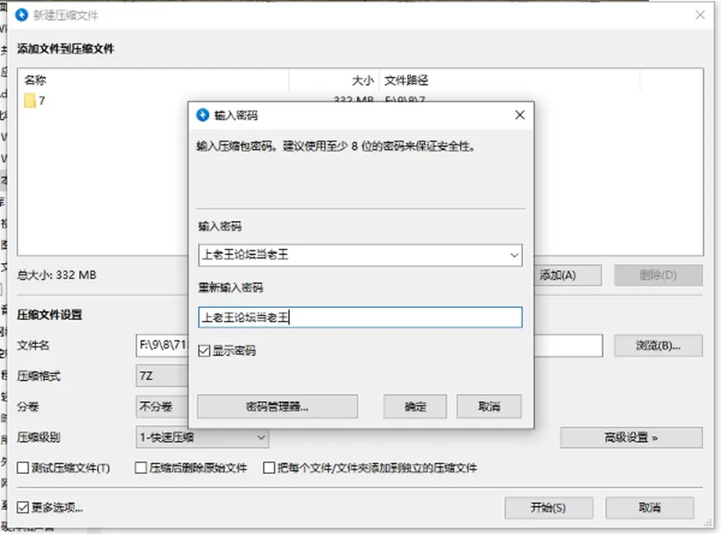
Task: Expand 高级设置 » options
Action: click(x=631, y=437)
